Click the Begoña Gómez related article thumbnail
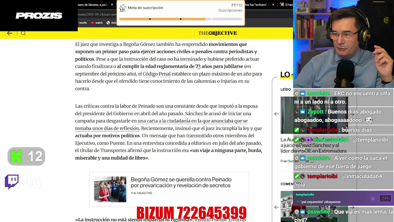 point(110,189)
